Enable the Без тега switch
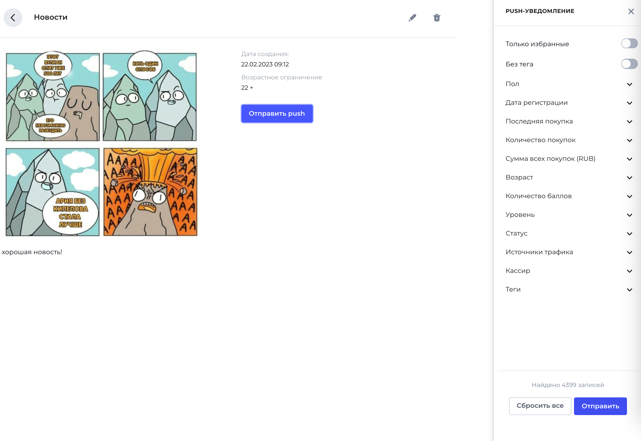 [x=629, y=64]
